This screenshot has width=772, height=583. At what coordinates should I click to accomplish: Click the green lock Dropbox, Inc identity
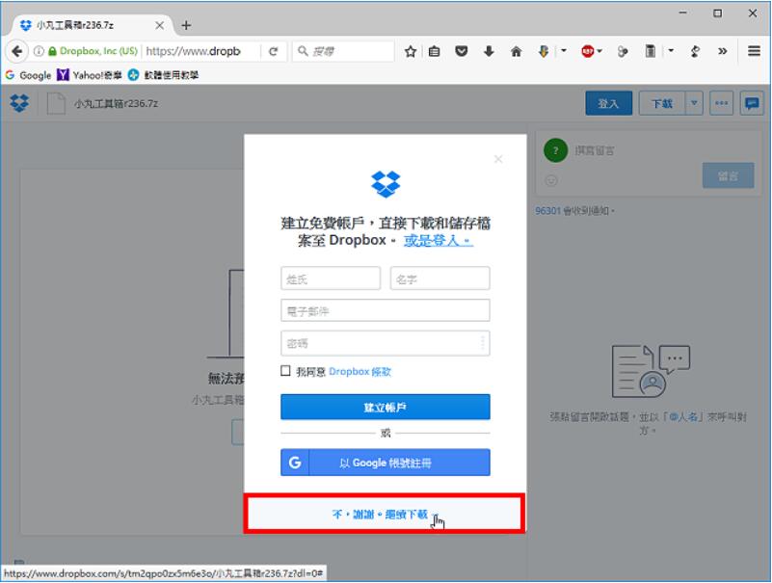tap(93, 51)
